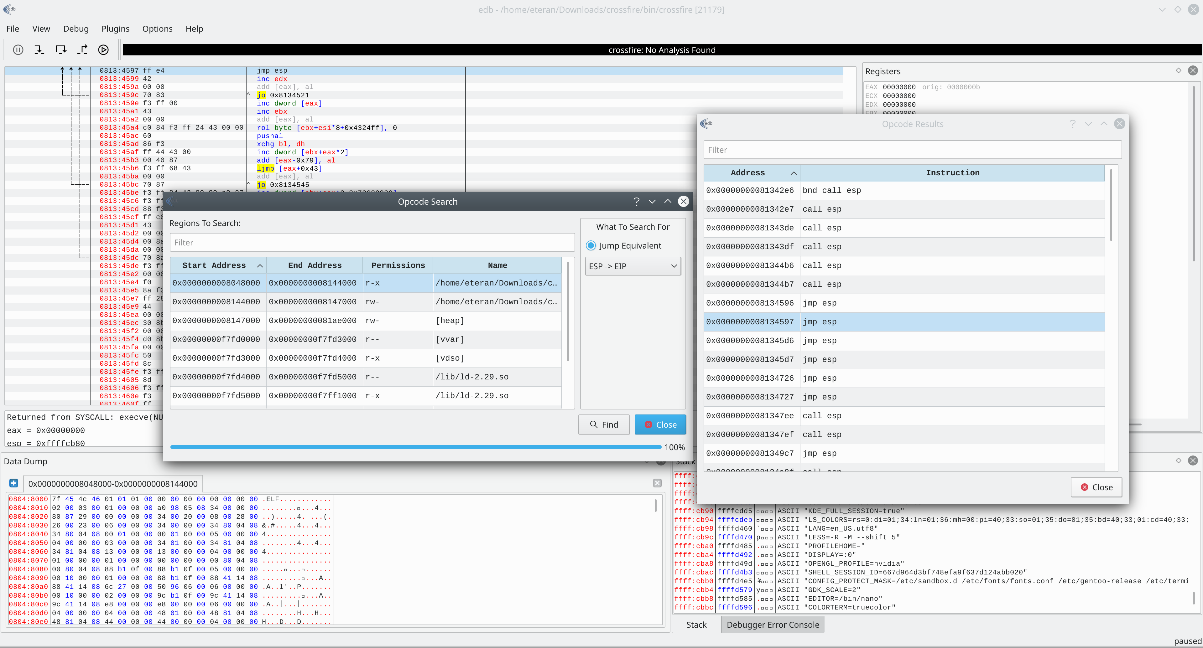Open the ESP -> EIP dropdown
The image size is (1203, 648).
pos(633,266)
